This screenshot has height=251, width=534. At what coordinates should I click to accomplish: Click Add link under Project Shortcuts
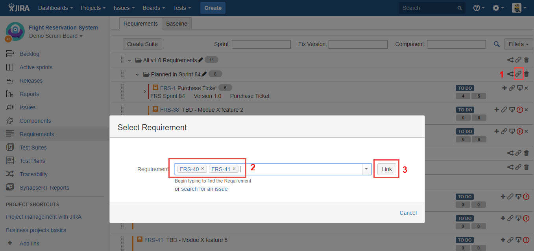30,244
